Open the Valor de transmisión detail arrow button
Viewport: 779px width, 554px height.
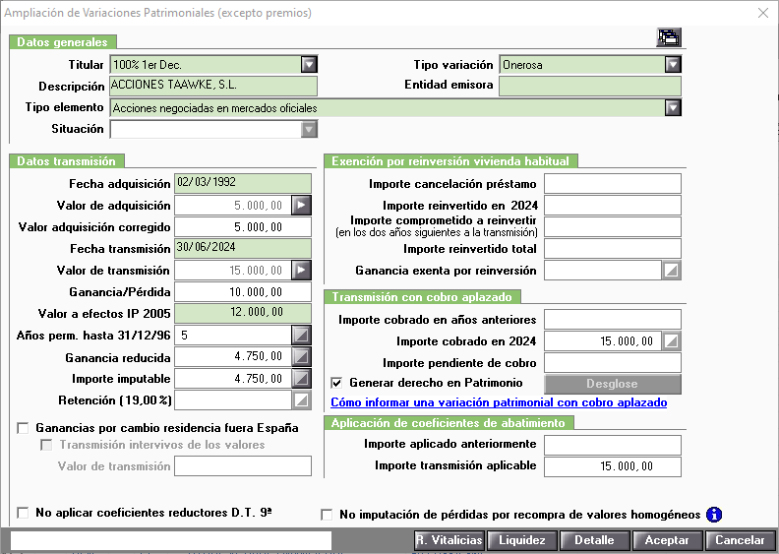click(302, 271)
